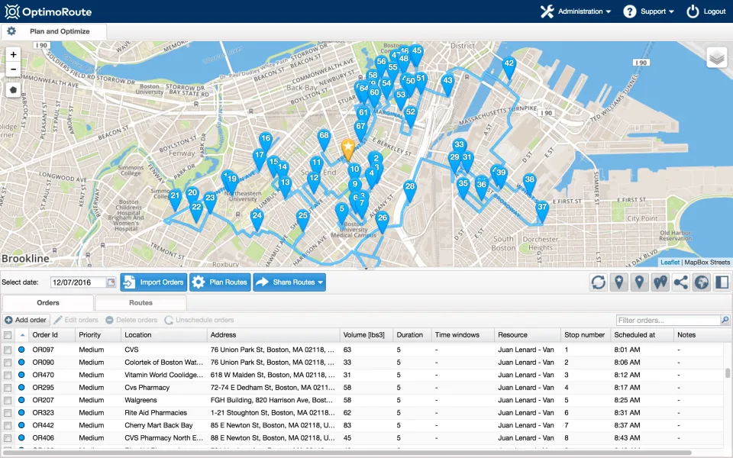Open the Administration dropdown menu
The width and height of the screenshot is (733, 458).
click(x=576, y=11)
